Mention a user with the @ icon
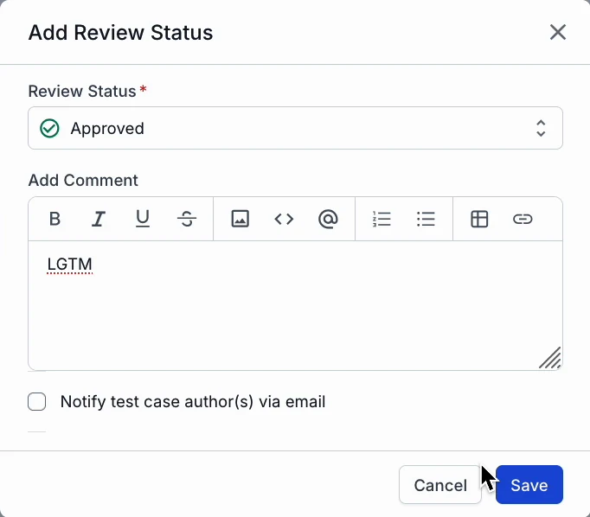Image resolution: width=590 pixels, height=517 pixels. click(x=328, y=219)
